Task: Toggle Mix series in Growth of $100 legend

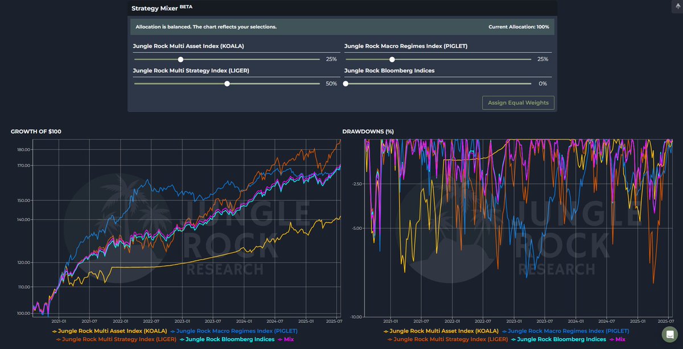Action: coord(286,339)
